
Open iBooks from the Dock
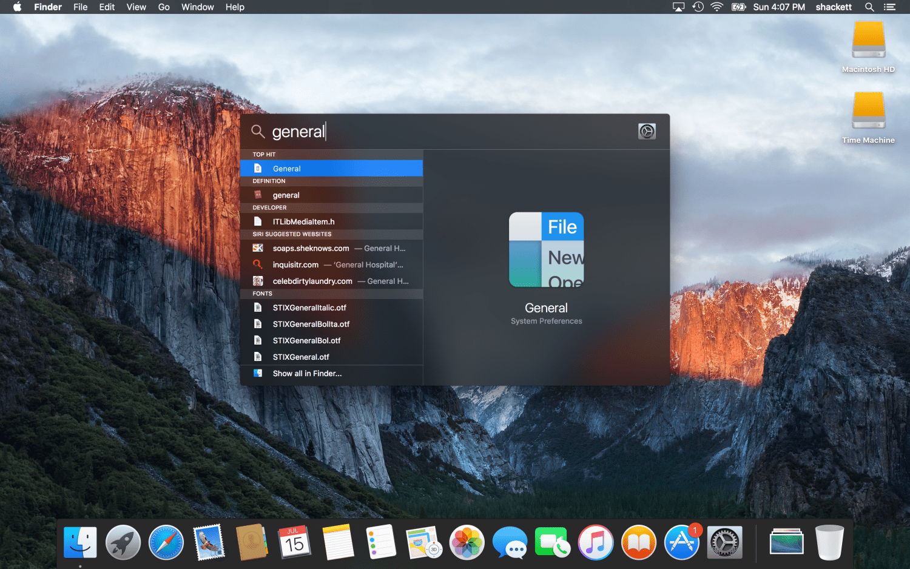[x=638, y=542]
